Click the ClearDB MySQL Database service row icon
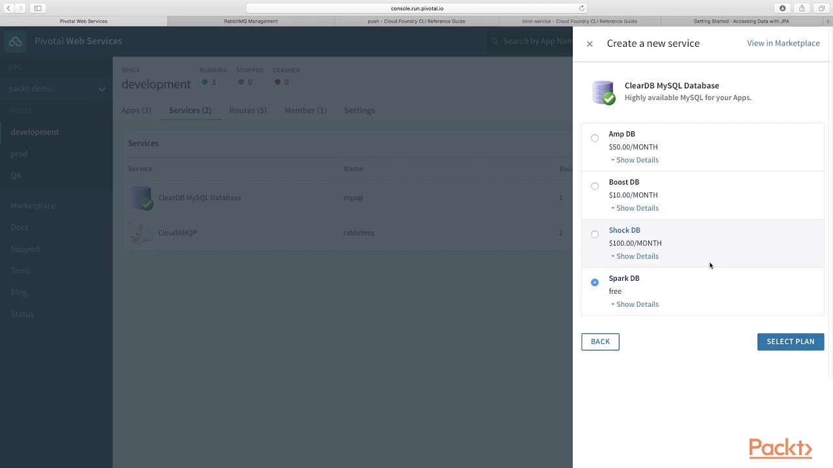 pos(141,198)
